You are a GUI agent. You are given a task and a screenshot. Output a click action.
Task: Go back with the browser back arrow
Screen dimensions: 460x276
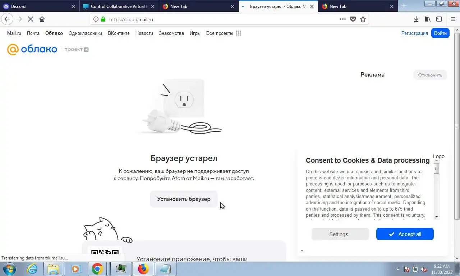pyautogui.click(x=7, y=19)
